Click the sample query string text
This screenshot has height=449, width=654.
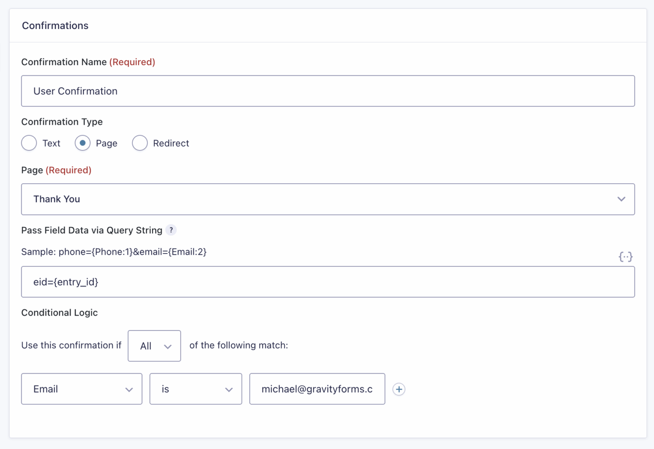114,252
